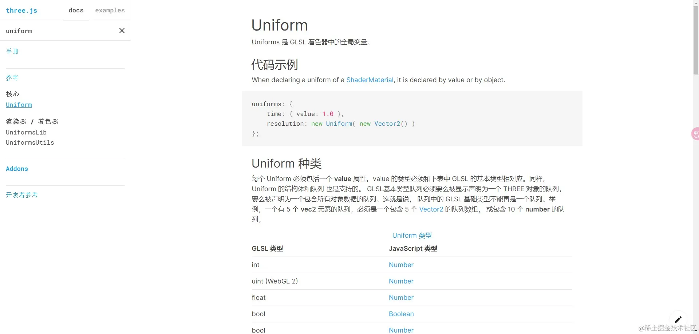Viewport: 699px width, 334px height.
Task: Open UniformsUtils in the sidebar
Action: pos(30,142)
